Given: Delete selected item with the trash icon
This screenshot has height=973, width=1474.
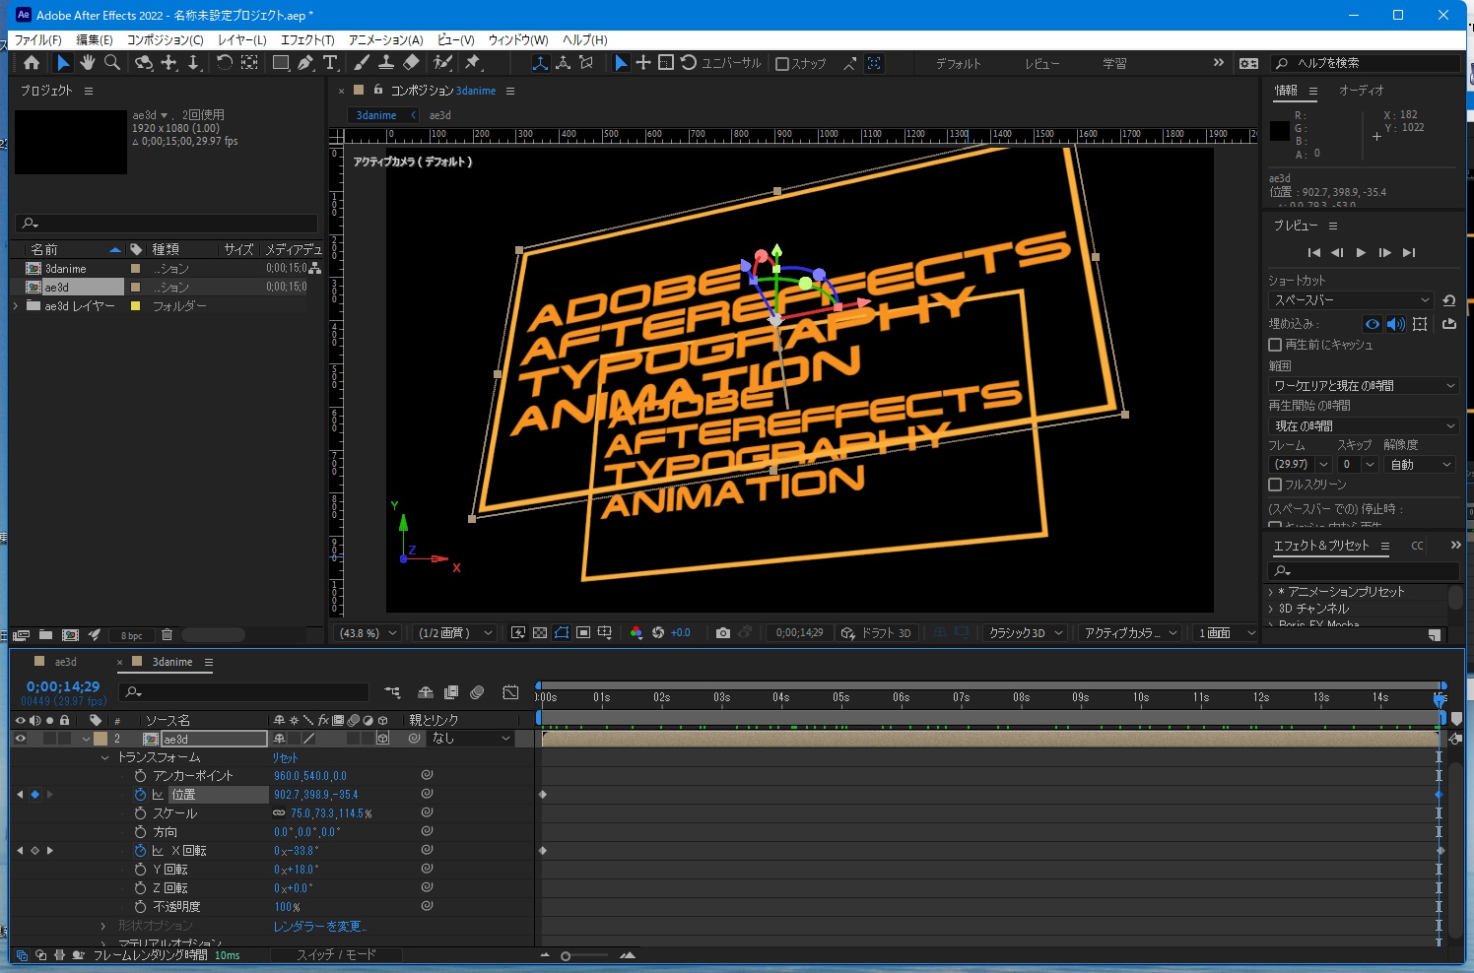Looking at the screenshot, I should [167, 635].
